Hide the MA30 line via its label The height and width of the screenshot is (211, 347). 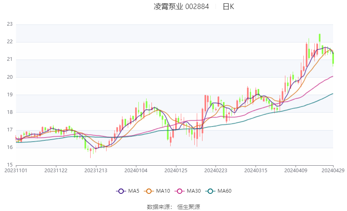(194, 191)
